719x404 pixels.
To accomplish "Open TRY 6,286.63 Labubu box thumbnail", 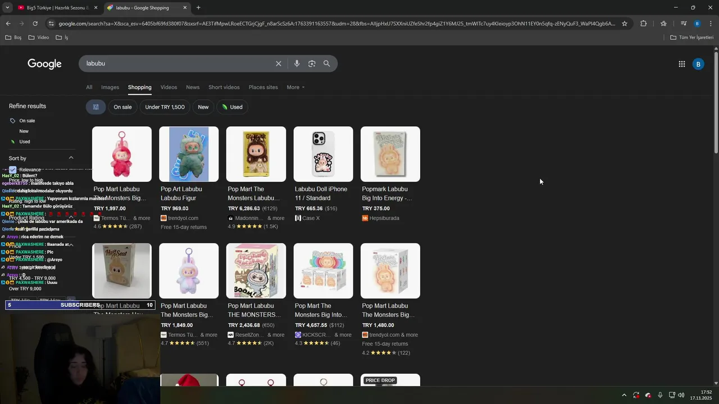I will click(x=256, y=154).
